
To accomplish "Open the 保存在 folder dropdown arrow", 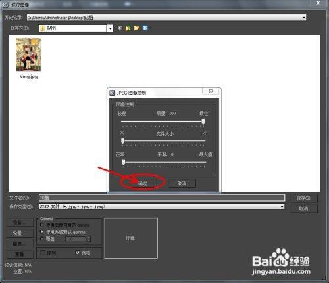I will [110, 28].
